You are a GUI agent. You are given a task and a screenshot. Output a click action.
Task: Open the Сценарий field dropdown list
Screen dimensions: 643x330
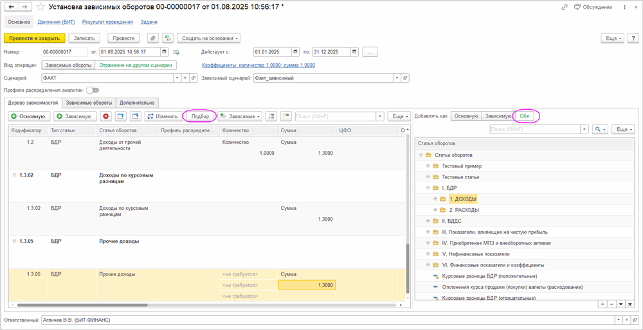click(x=176, y=78)
